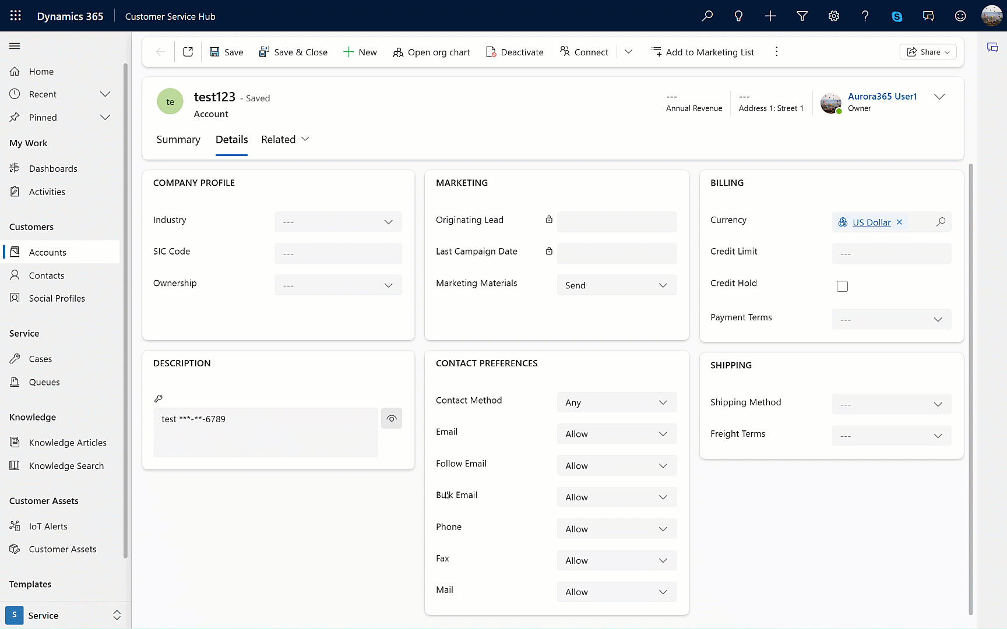The height and width of the screenshot is (629, 1007).
Task: Expand the Contact Method dropdown
Action: (x=617, y=402)
